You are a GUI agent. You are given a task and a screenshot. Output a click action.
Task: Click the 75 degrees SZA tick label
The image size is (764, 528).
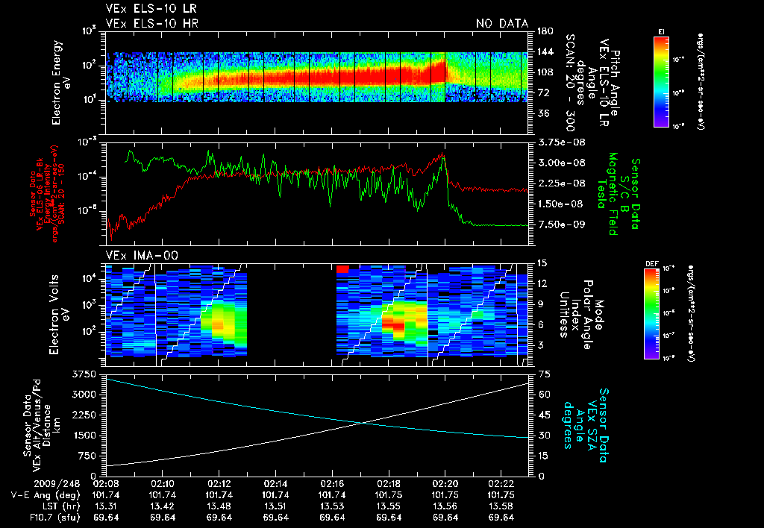543,374
